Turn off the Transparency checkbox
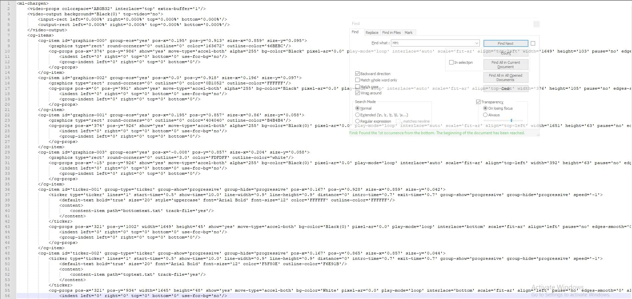This screenshot has height=299, width=632. point(478,102)
